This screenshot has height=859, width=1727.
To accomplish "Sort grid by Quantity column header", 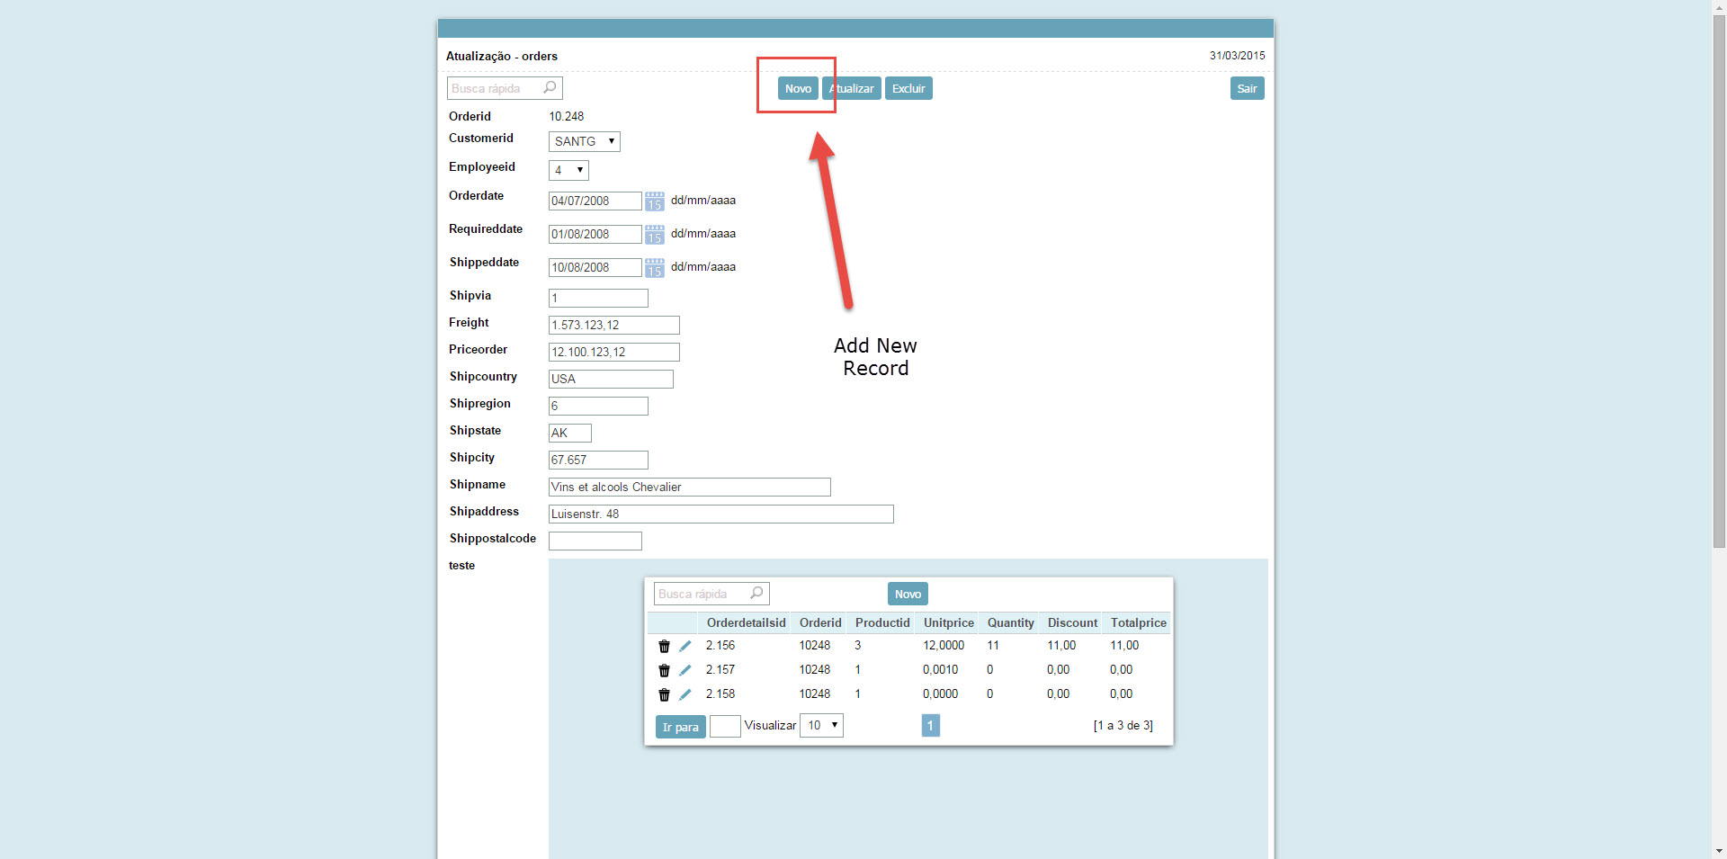I will [x=1010, y=622].
